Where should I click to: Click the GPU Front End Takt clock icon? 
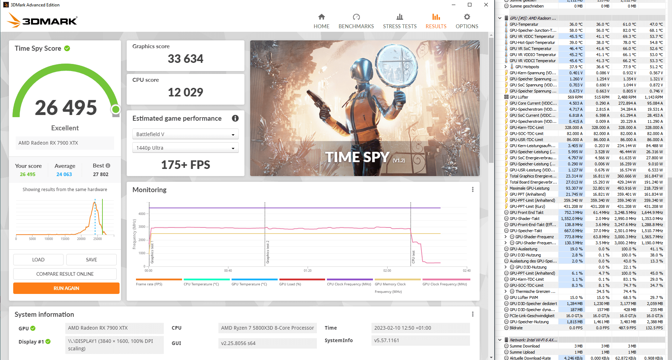(x=506, y=212)
